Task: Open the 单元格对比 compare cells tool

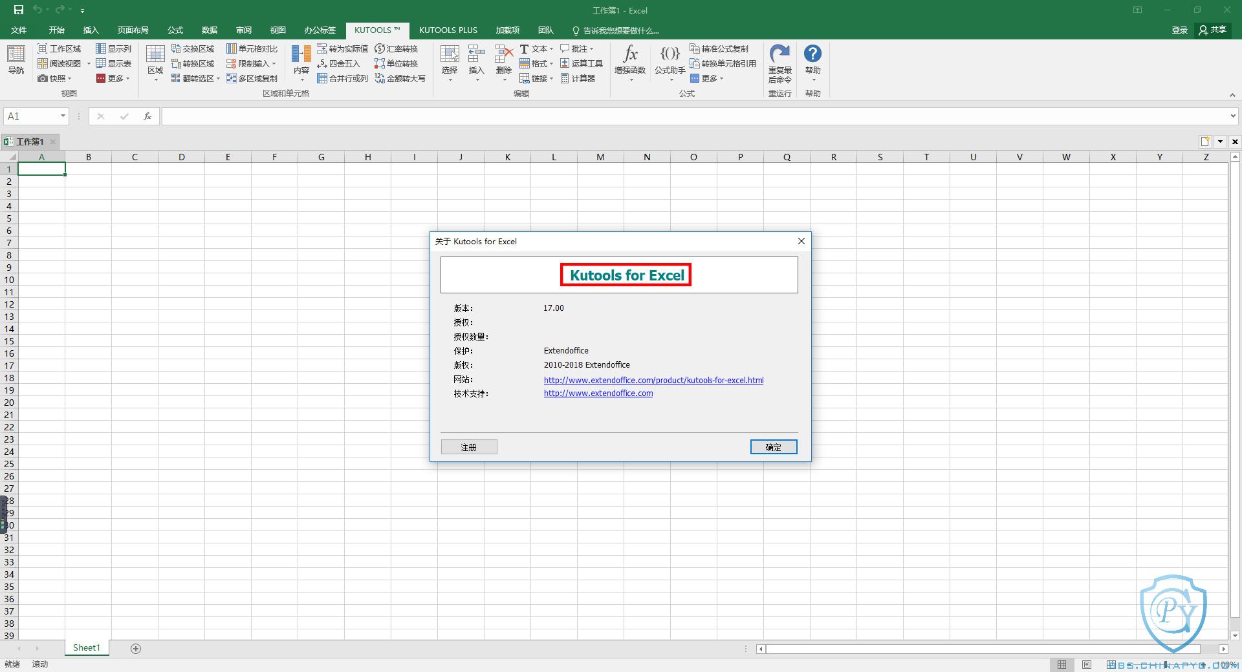Action: [252, 48]
